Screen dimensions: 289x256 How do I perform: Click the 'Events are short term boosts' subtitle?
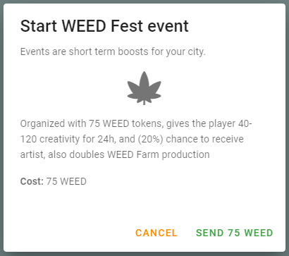pyautogui.click(x=113, y=51)
